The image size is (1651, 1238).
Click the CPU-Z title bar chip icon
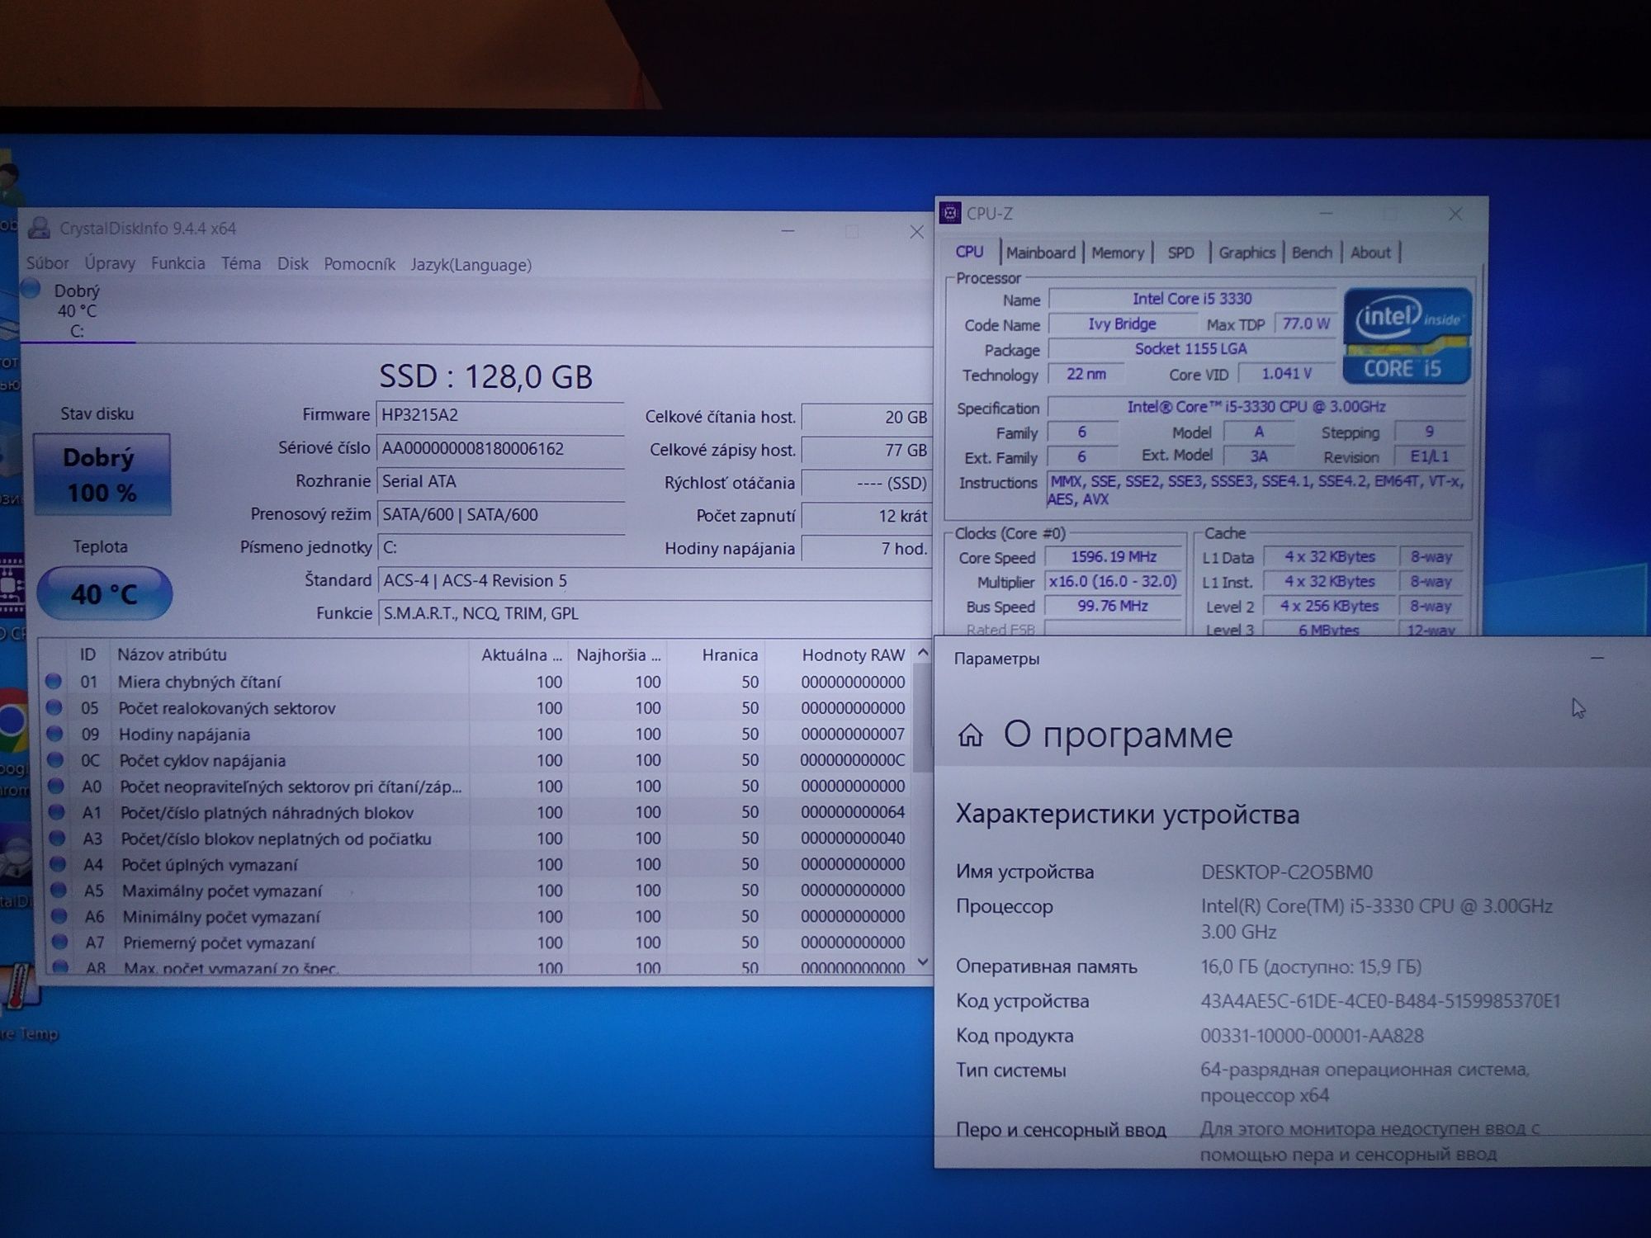[x=950, y=214]
